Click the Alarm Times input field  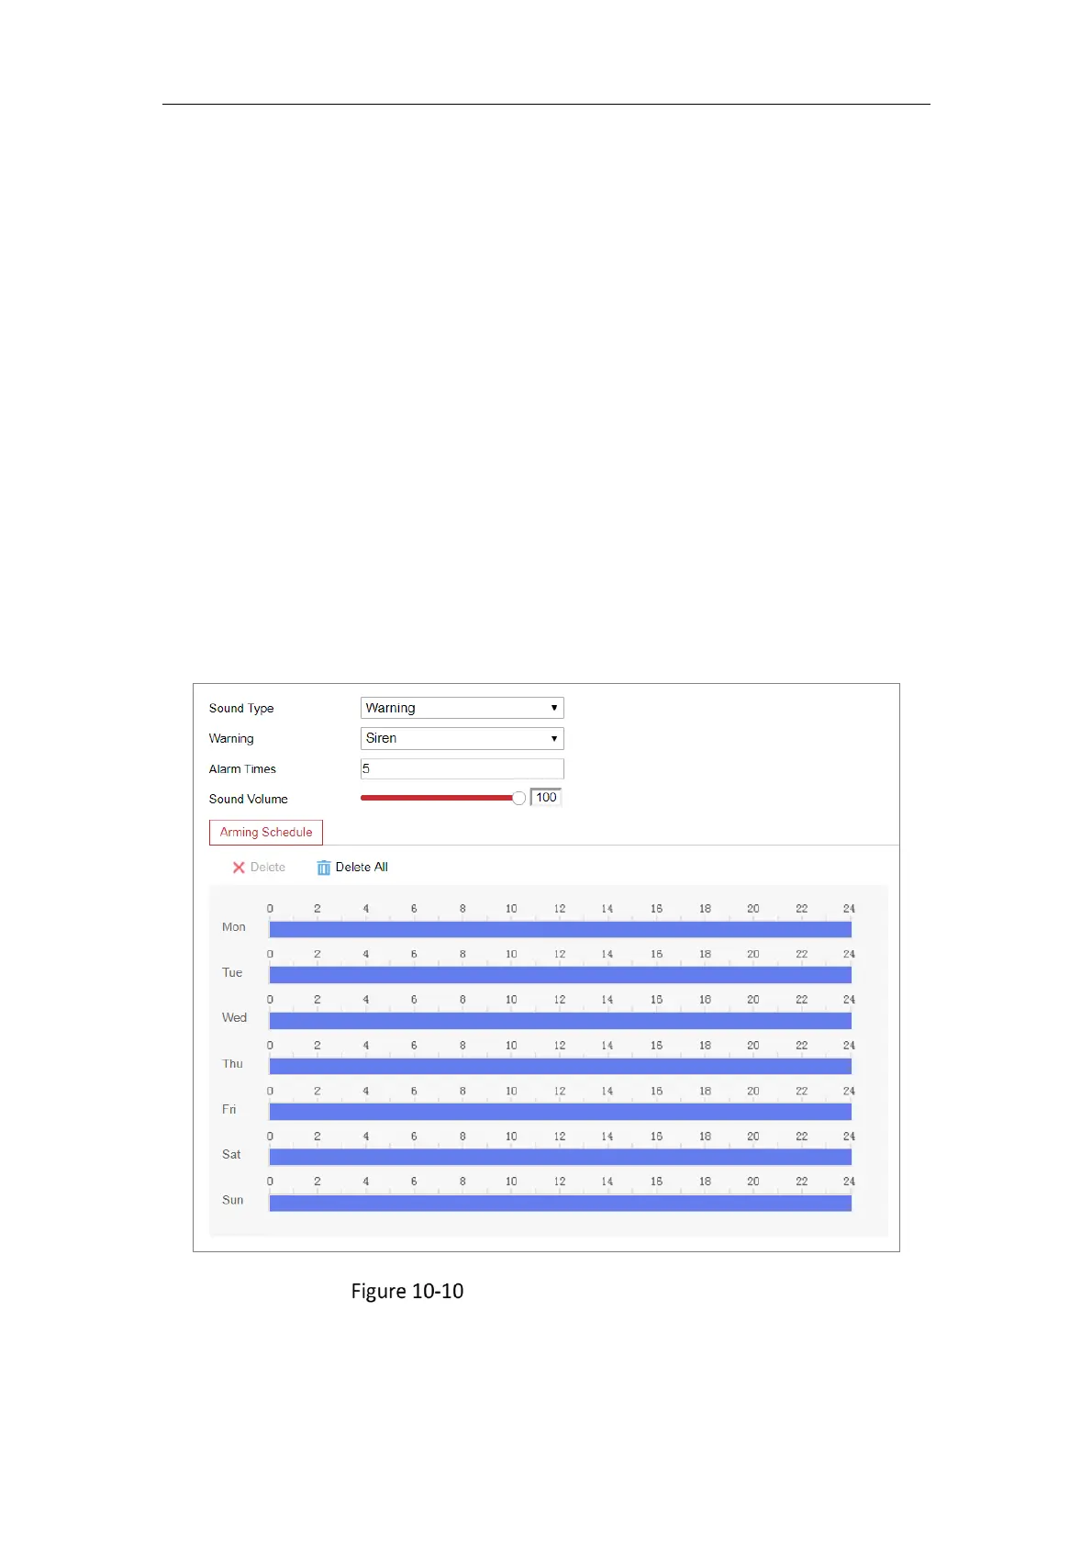point(462,768)
